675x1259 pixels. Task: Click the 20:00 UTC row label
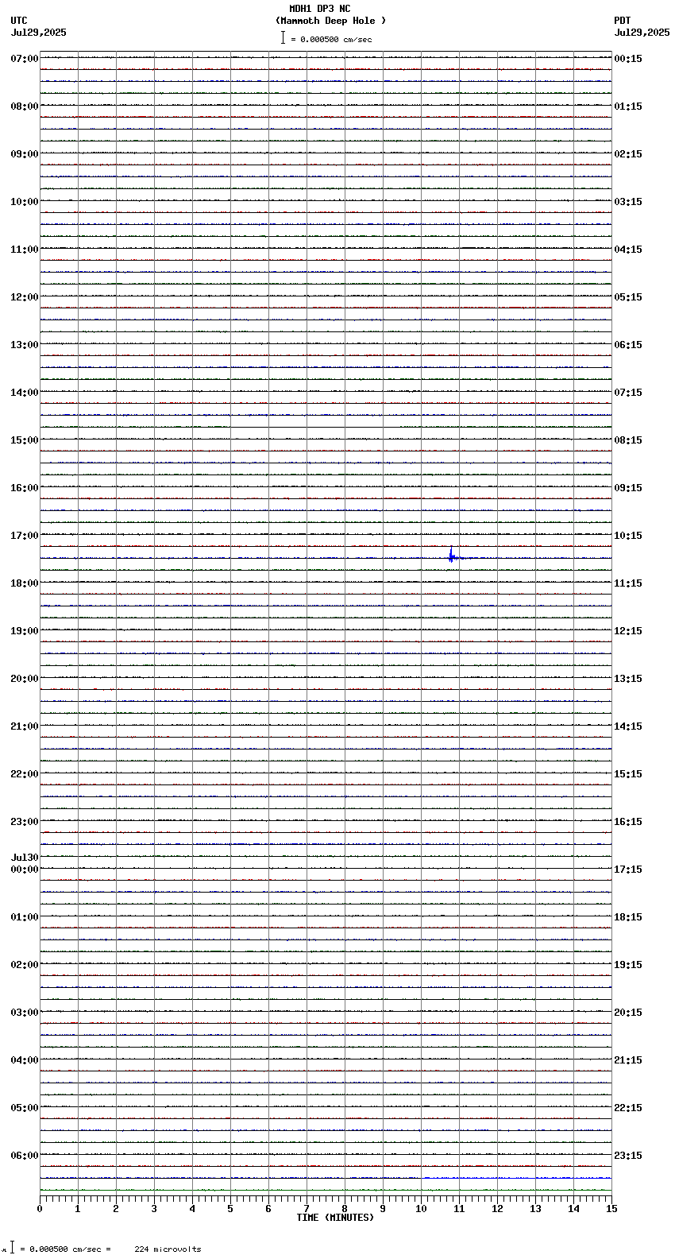25,679
